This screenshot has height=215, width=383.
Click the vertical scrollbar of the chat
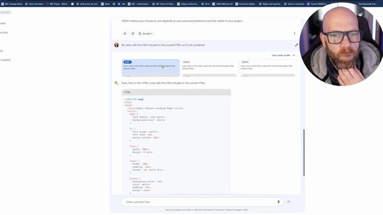click(x=304, y=153)
